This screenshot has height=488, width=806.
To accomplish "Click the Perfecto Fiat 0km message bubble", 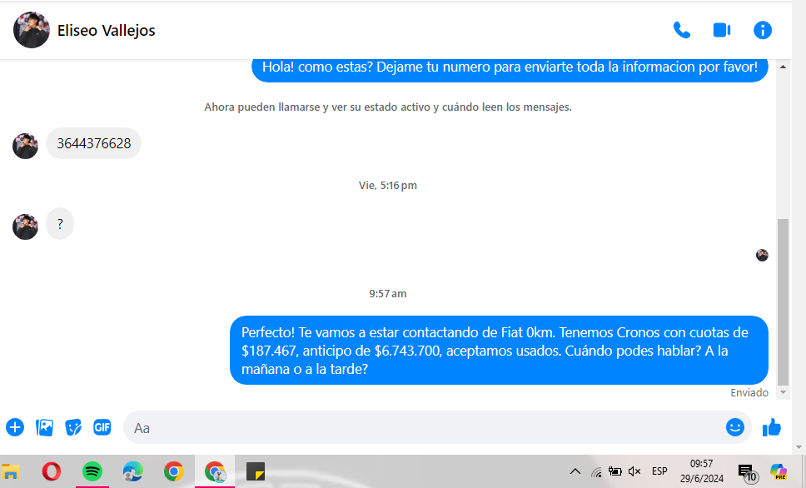I will [x=499, y=351].
